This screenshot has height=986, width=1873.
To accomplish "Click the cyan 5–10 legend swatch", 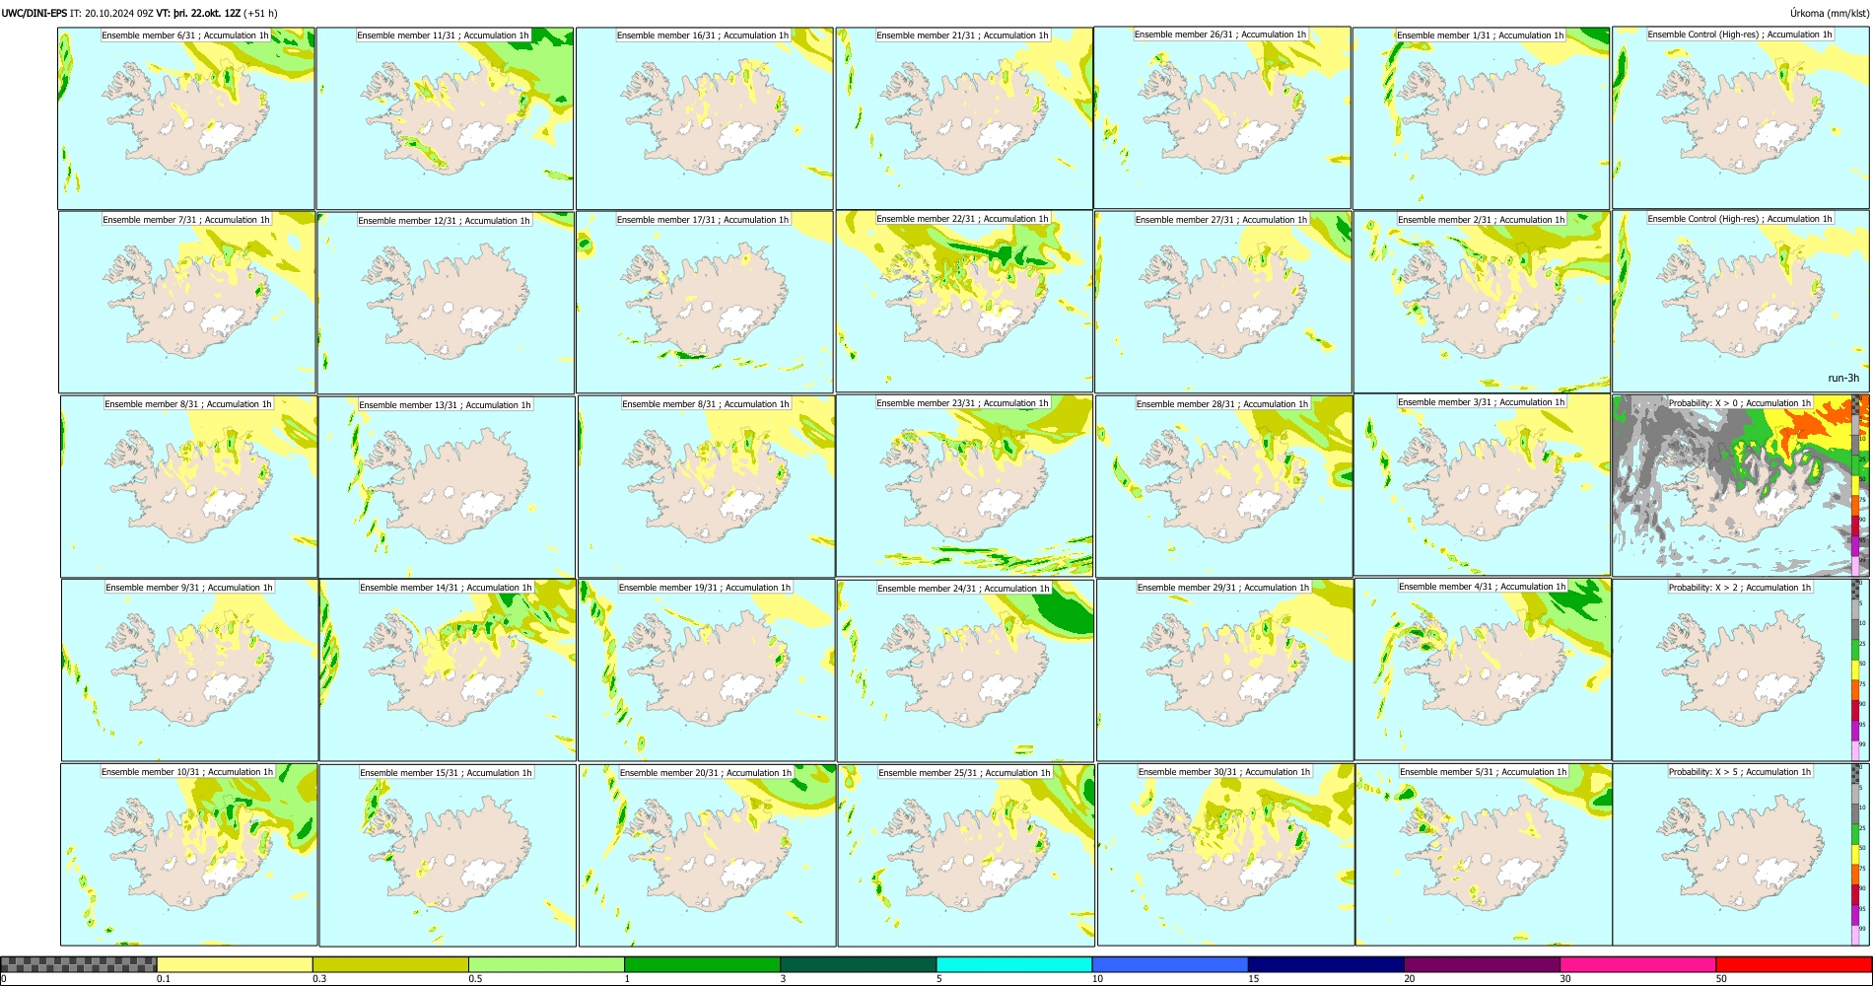I will 1014,964.
